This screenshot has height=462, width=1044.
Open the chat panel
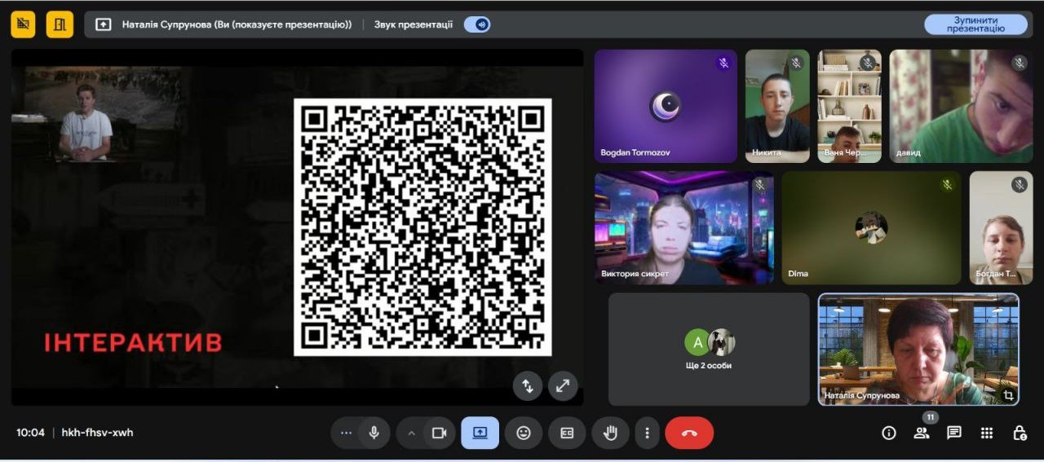pos(954,433)
